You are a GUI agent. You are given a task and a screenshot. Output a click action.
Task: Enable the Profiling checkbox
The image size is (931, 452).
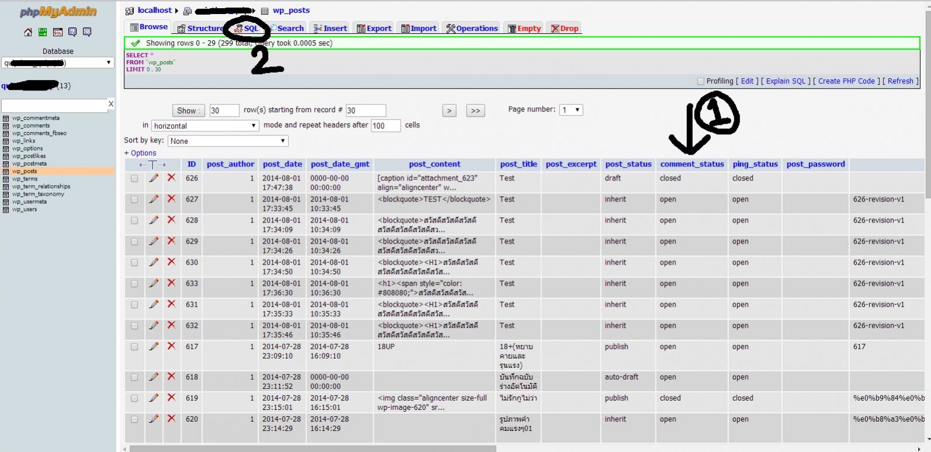point(701,82)
